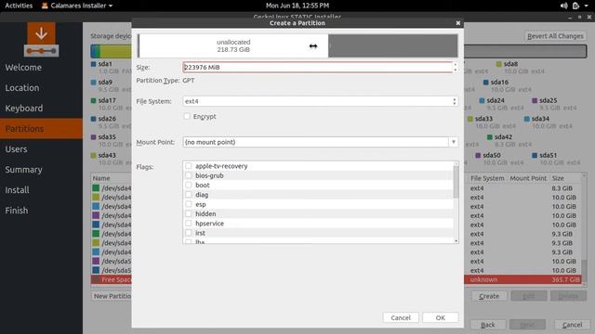Check the irst flag
This screenshot has height=334, width=595.
[x=189, y=233]
